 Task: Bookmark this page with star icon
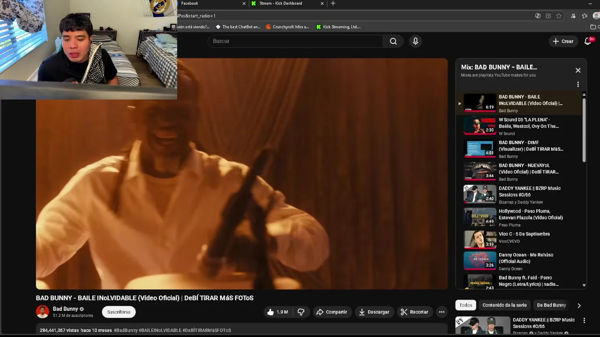coord(559,16)
